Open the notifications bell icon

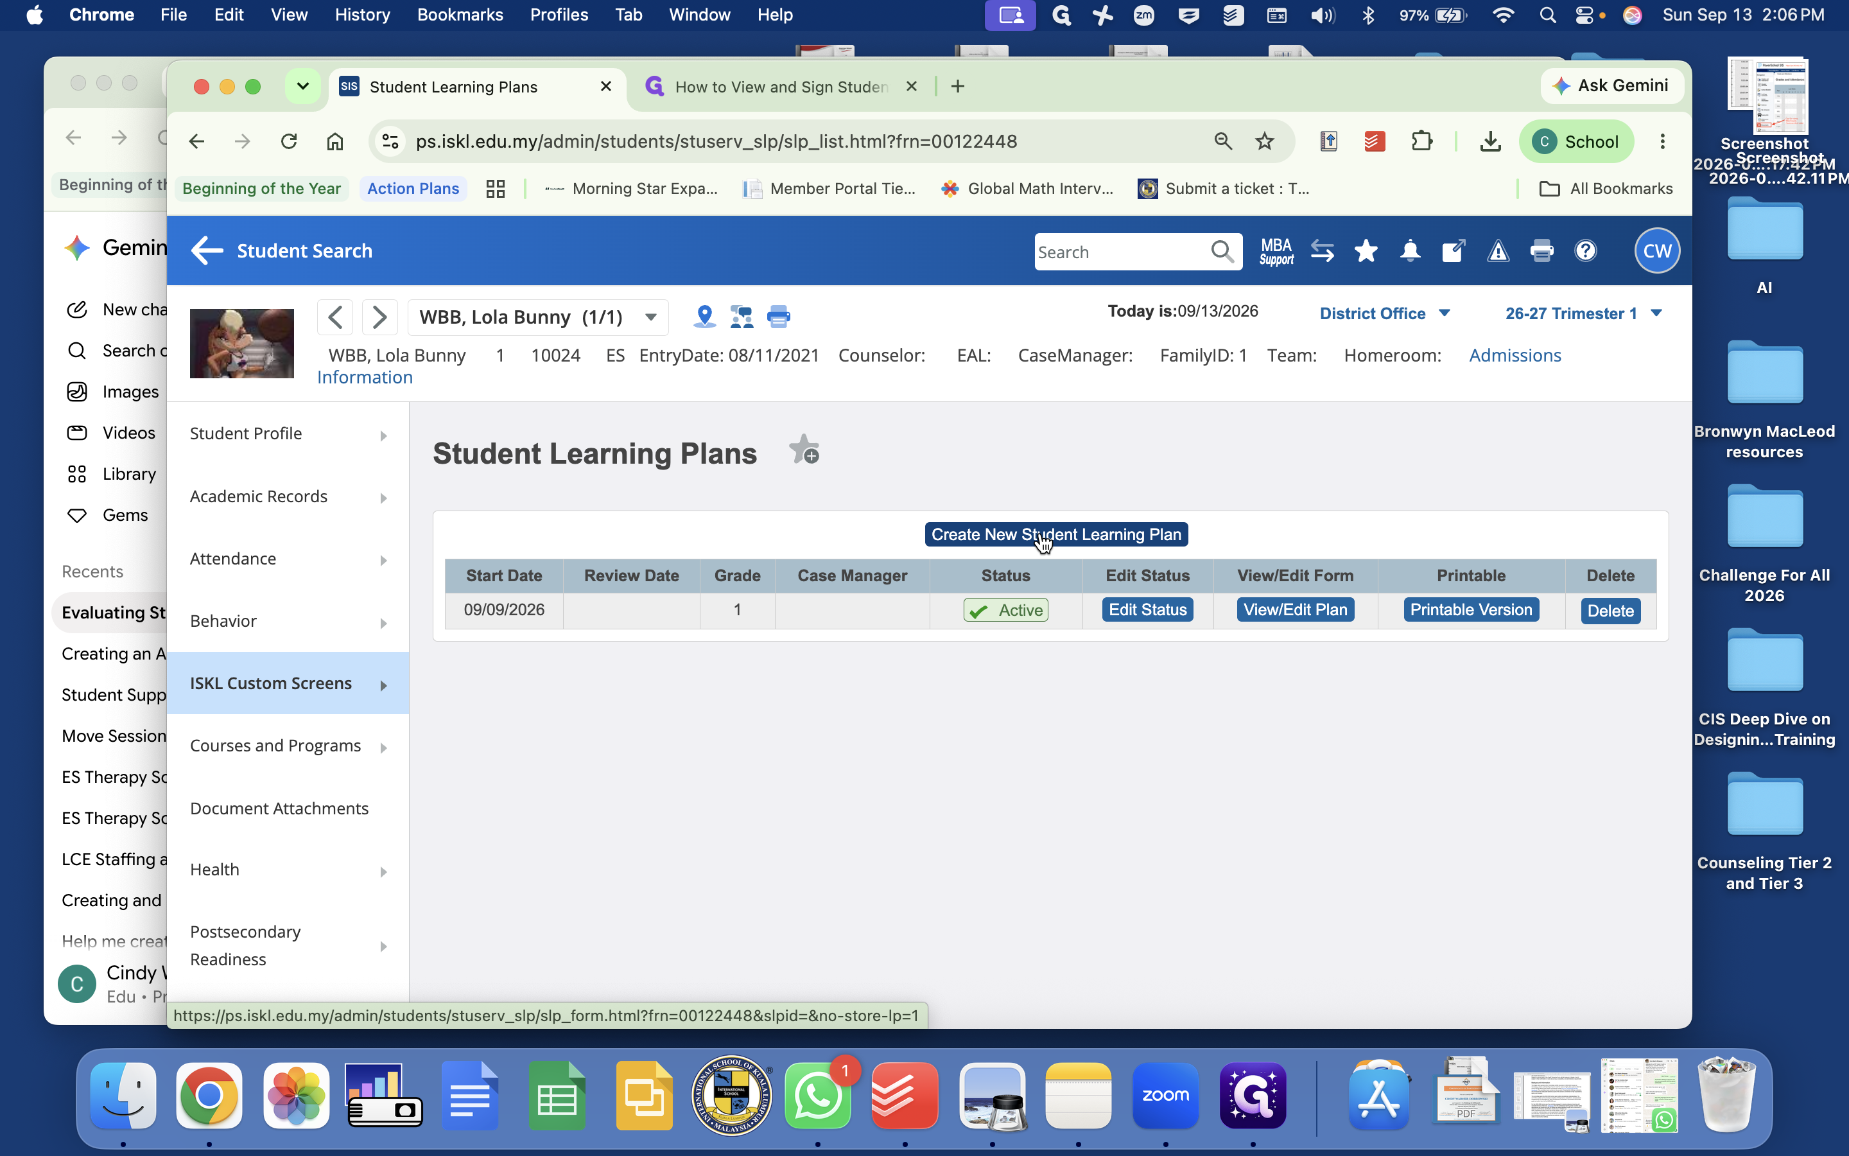click(1410, 250)
